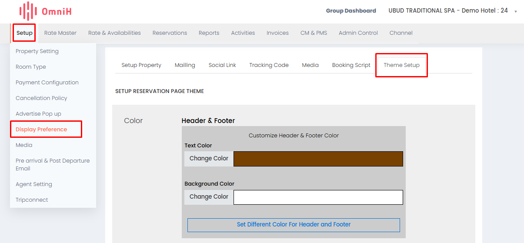This screenshot has height=243, width=524.
Task: Click the white background color swatch
Action: pos(318,197)
